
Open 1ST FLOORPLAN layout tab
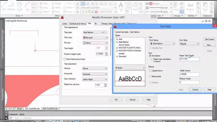tap(33, 109)
